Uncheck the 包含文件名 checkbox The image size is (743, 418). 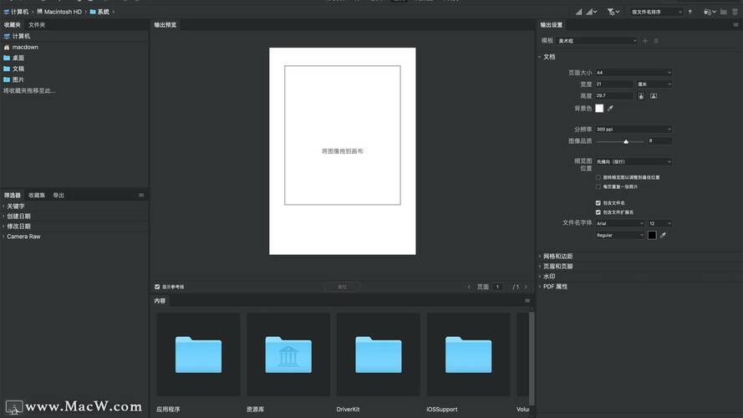click(598, 203)
